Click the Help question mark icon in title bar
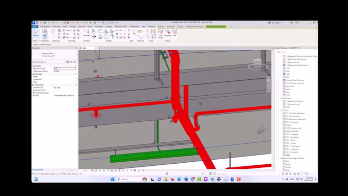This screenshot has width=348, height=196. point(297,23)
